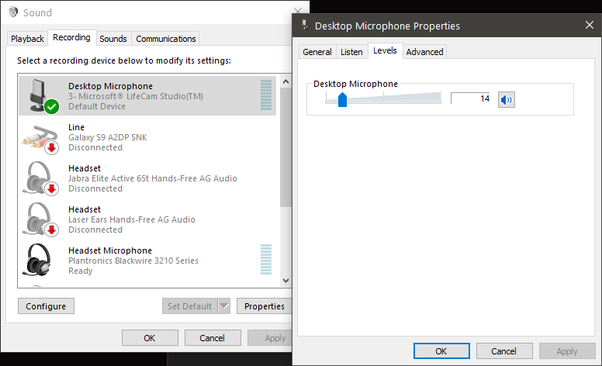Open the Communications tab
Image resolution: width=602 pixels, height=366 pixels.
[x=166, y=39]
